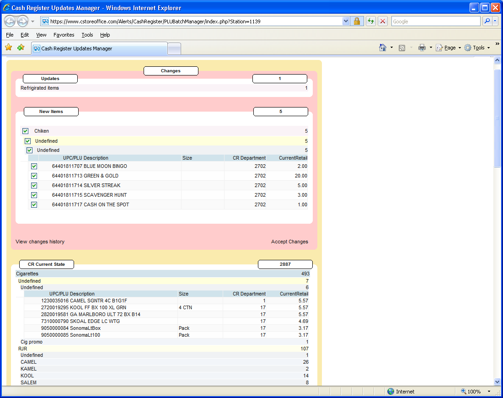The image size is (503, 398).
Task: Open the Favorites menu
Action: coord(64,35)
